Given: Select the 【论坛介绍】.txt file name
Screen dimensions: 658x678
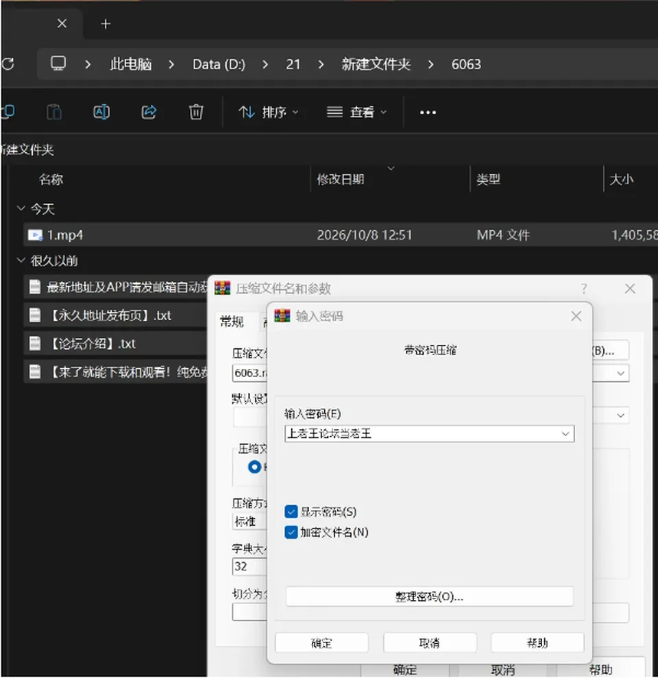Looking at the screenshot, I should click(93, 343).
